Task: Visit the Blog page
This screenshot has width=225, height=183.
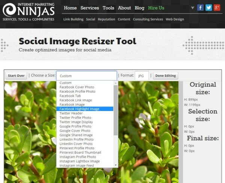Action: (x=139, y=8)
